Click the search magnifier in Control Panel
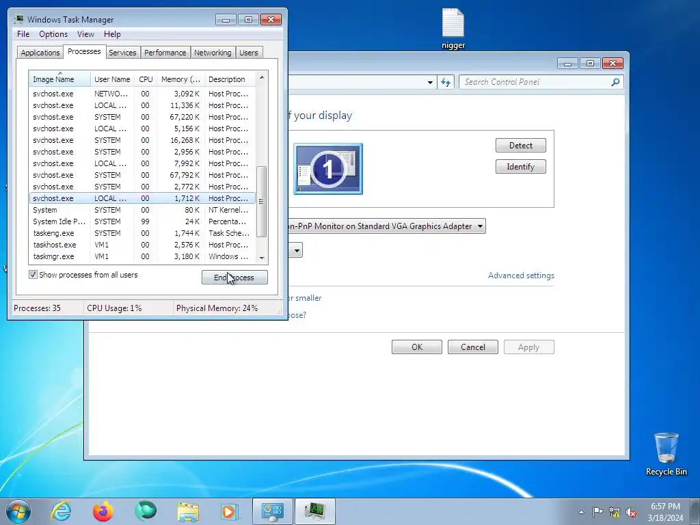This screenshot has width=700, height=525. coord(615,82)
